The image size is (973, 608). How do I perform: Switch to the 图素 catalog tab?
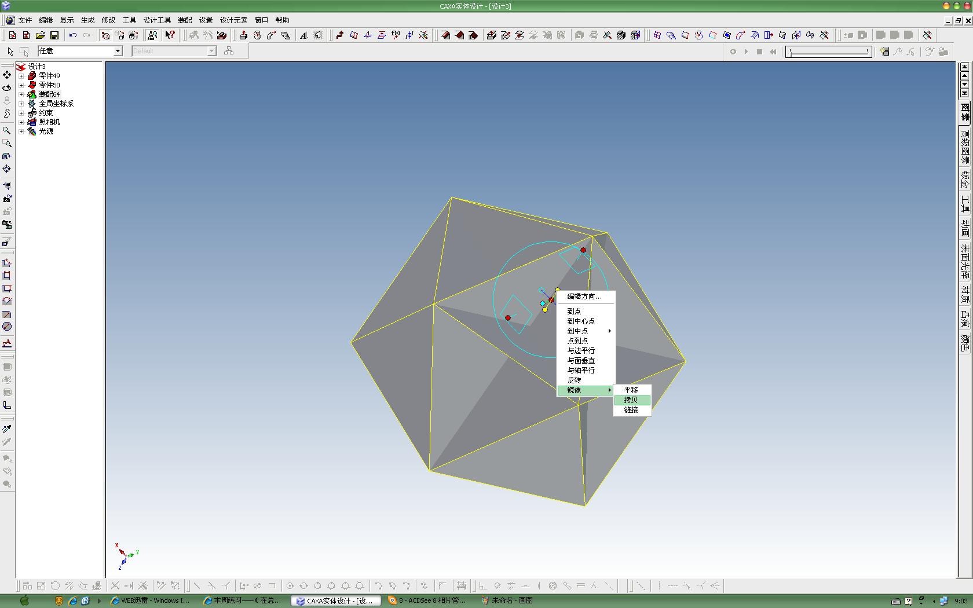point(965,112)
